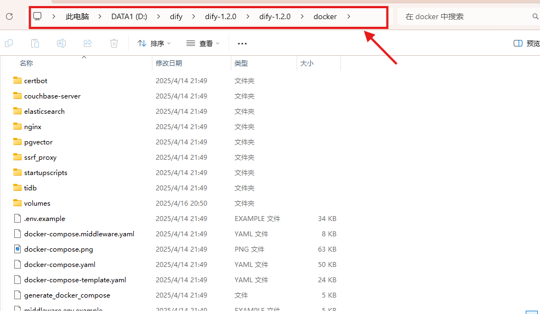The height and width of the screenshot is (314, 540).
Task: Toggle the preview pane button
Action: 526,43
